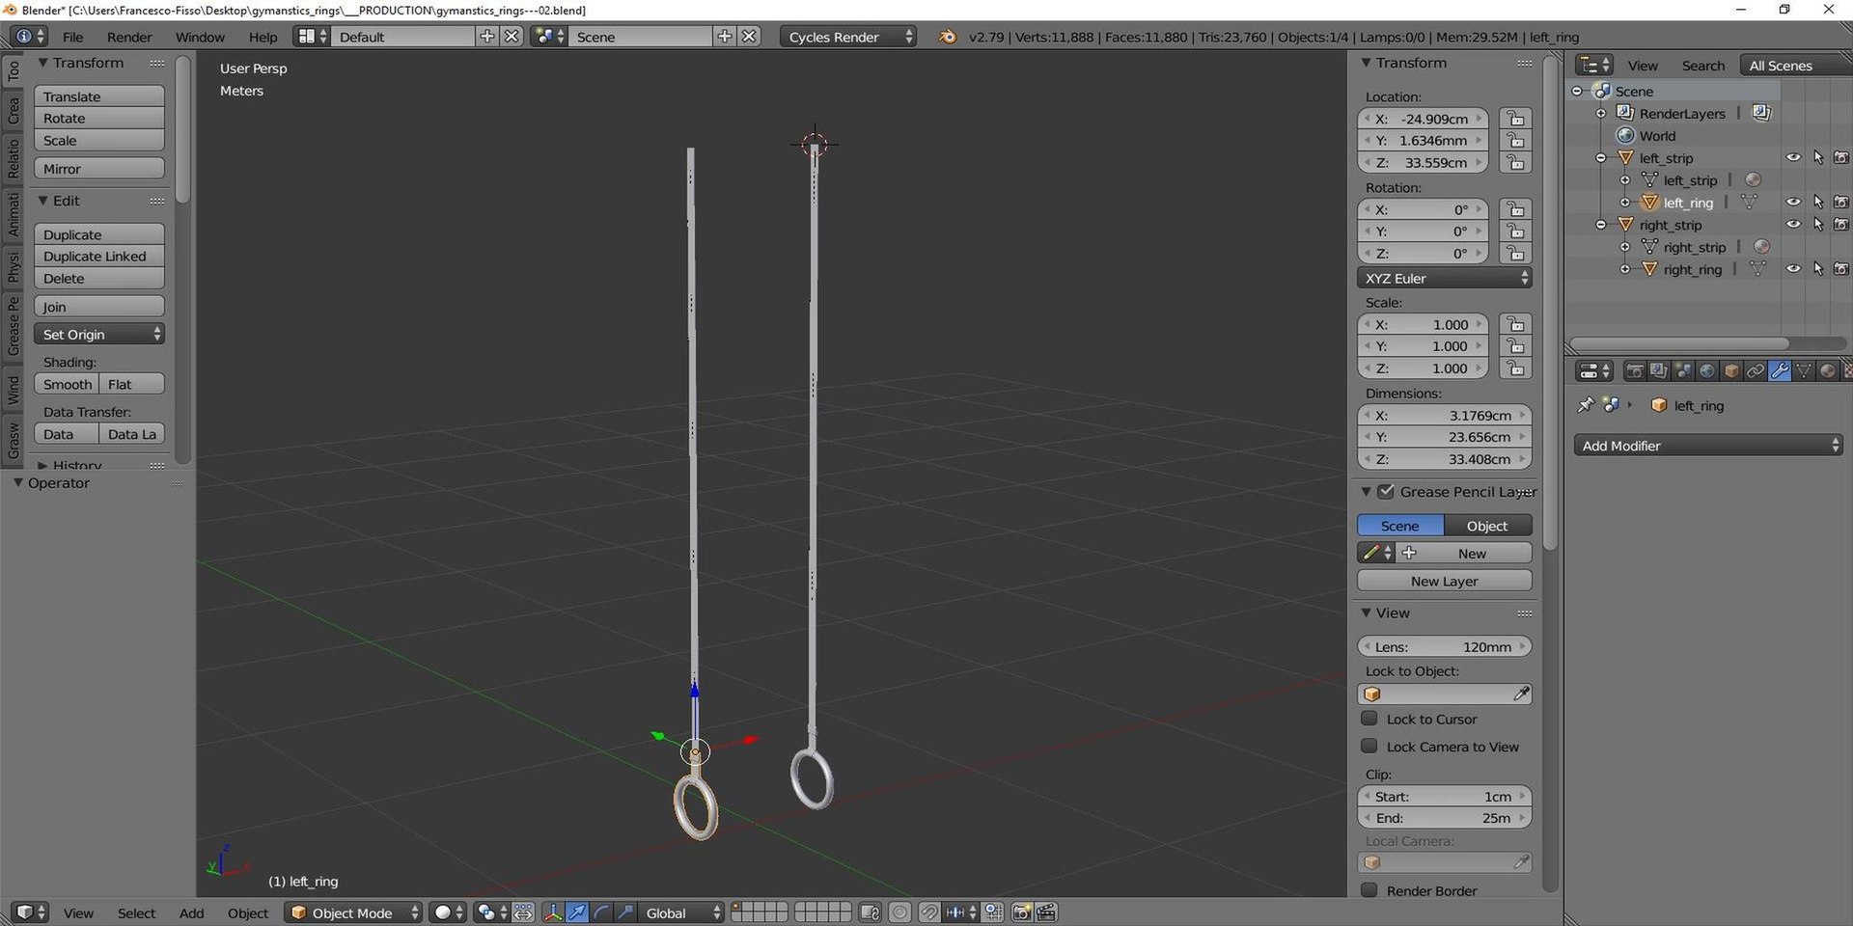
Task: Switch to the Object properties cube tab
Action: click(1731, 371)
